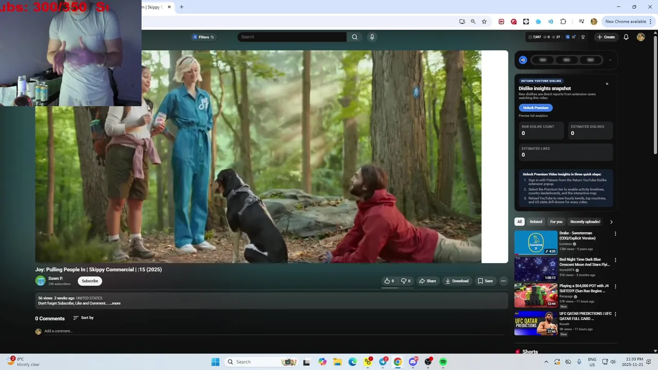Open options menu for Drake Sweeterman video
The width and height of the screenshot is (658, 370).
[615, 234]
